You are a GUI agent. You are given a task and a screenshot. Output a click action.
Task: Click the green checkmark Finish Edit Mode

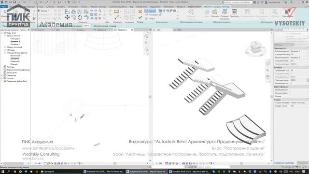coord(140,17)
